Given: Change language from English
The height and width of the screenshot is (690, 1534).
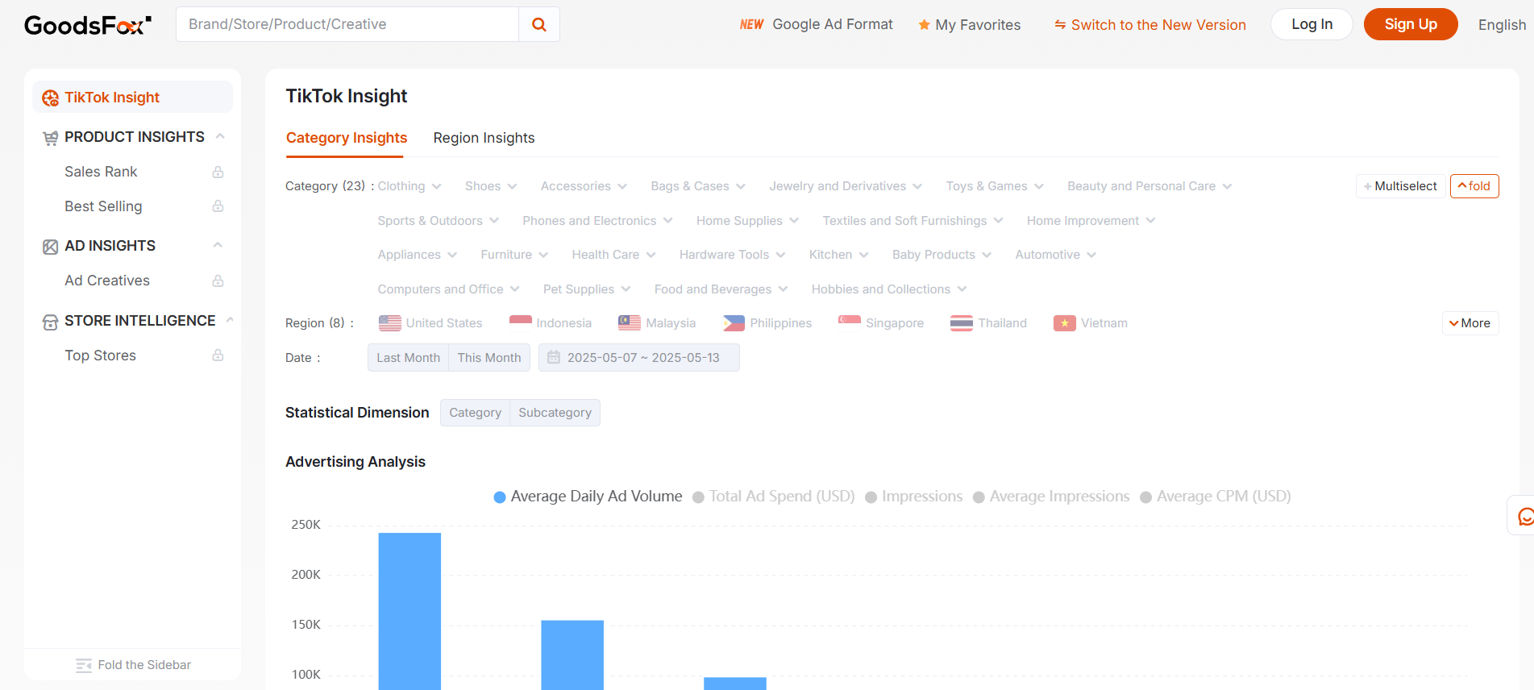Looking at the screenshot, I should tap(1502, 25).
